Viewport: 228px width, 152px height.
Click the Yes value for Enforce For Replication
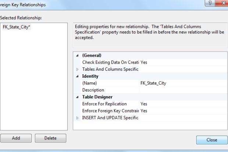144,104
